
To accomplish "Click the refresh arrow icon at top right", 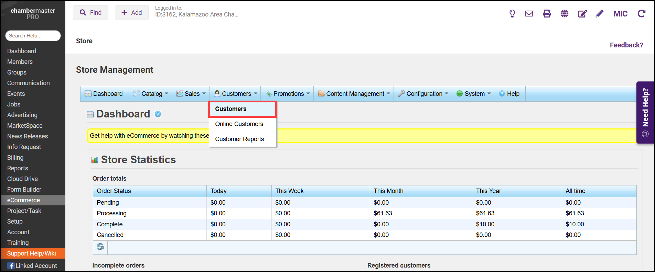I will click(x=642, y=14).
